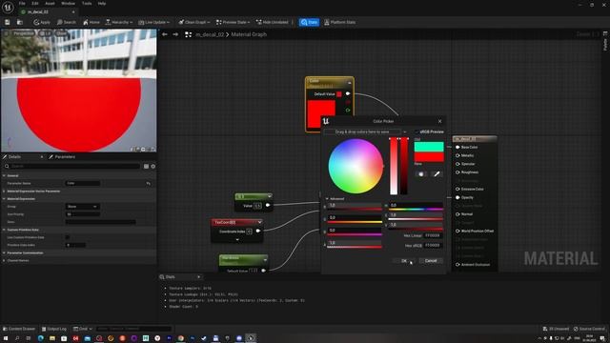
Task: Open the Tools menu
Action: point(87,4)
